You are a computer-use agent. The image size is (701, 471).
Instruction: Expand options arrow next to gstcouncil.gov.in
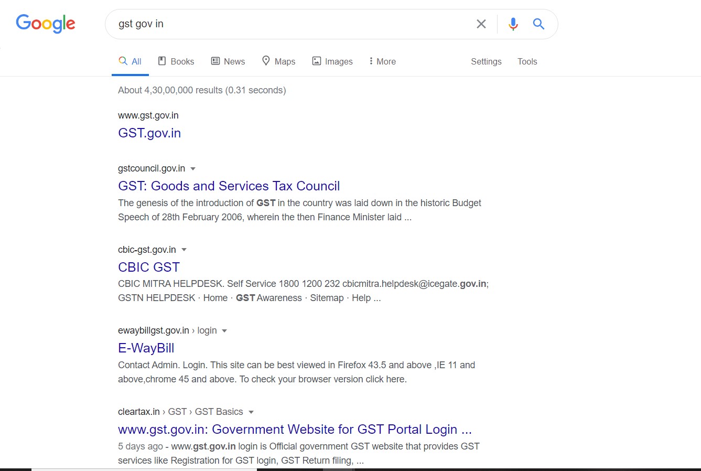point(193,169)
